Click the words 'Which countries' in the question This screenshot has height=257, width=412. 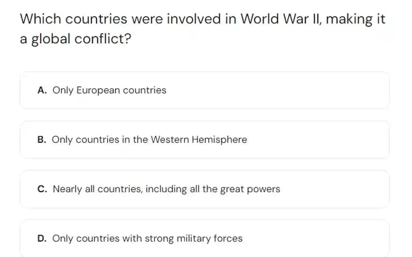[x=74, y=19]
